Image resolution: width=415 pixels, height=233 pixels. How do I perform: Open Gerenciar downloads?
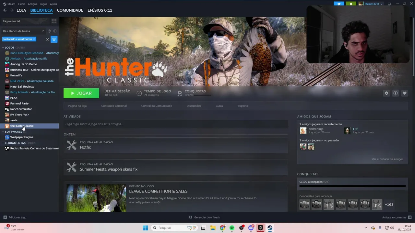click(204, 217)
